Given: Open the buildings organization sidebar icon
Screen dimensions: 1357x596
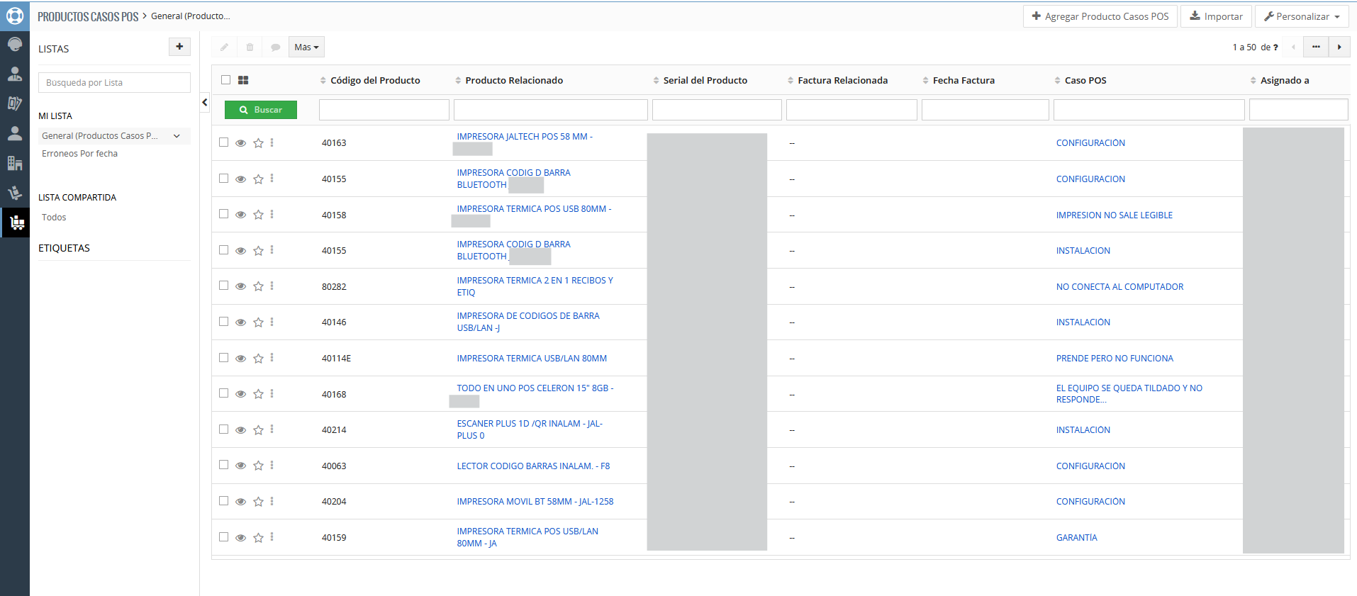Looking at the screenshot, I should (x=15, y=163).
